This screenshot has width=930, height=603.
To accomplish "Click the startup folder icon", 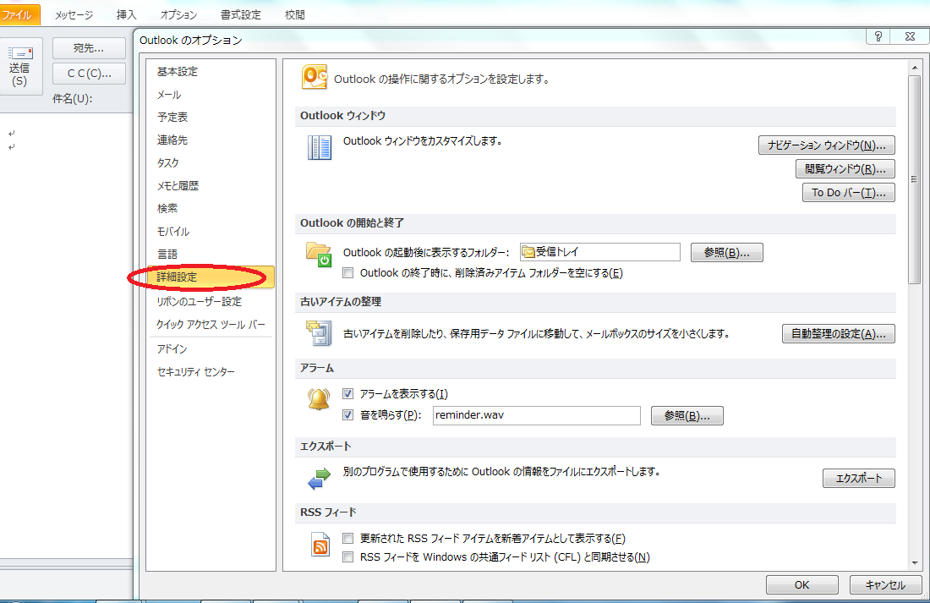I will click(319, 255).
